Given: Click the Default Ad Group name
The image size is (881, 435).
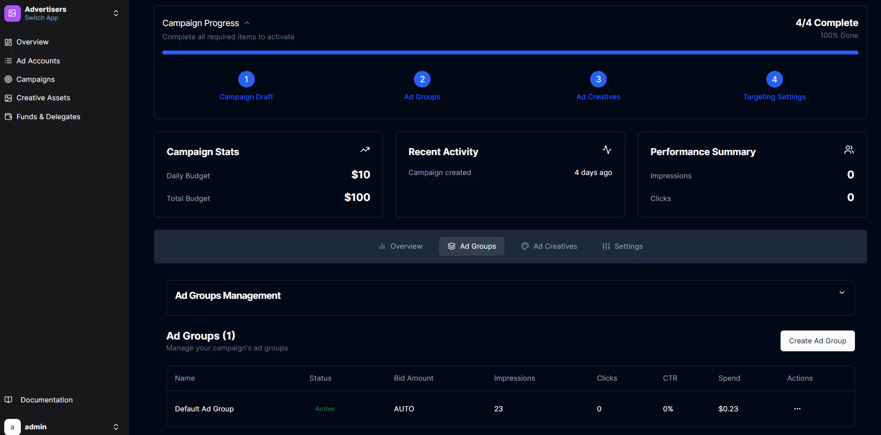Looking at the screenshot, I should [x=204, y=409].
